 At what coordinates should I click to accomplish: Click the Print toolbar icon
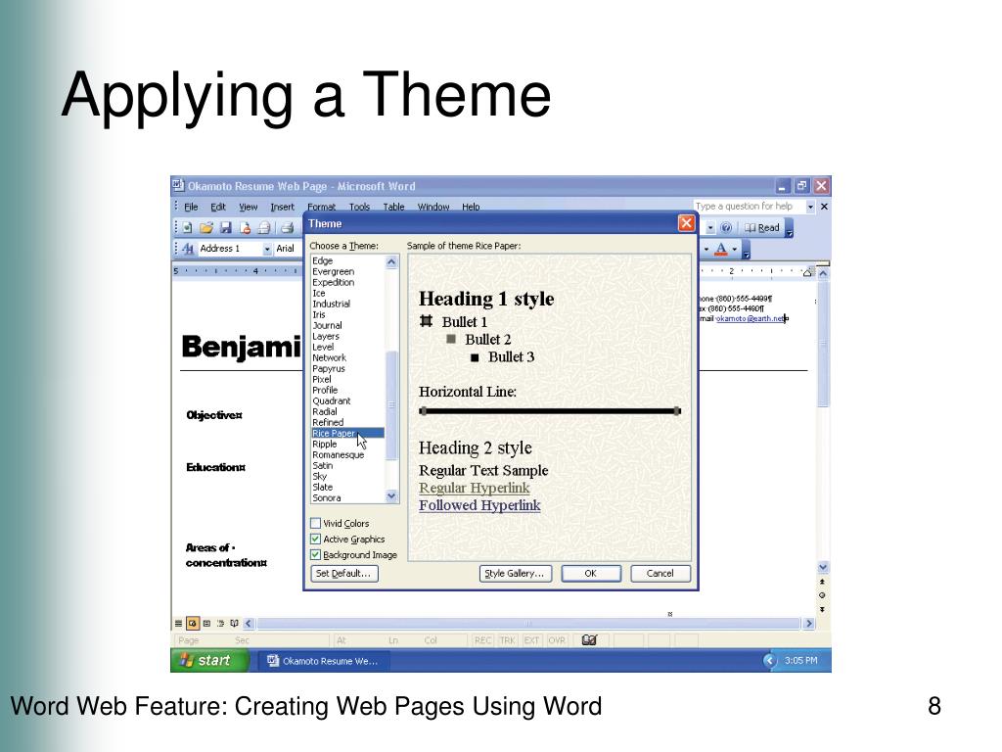coord(287,227)
